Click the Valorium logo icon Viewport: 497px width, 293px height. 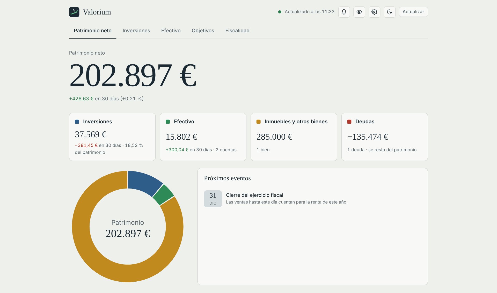click(74, 12)
